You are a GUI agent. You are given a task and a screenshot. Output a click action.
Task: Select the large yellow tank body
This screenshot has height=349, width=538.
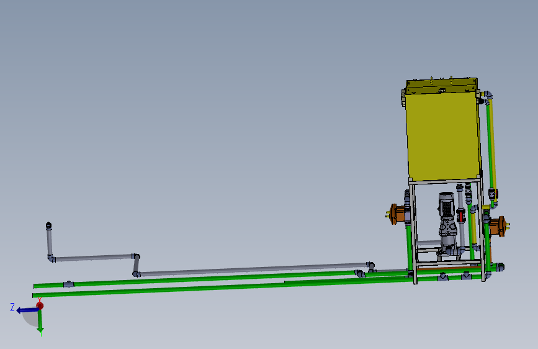(443, 135)
